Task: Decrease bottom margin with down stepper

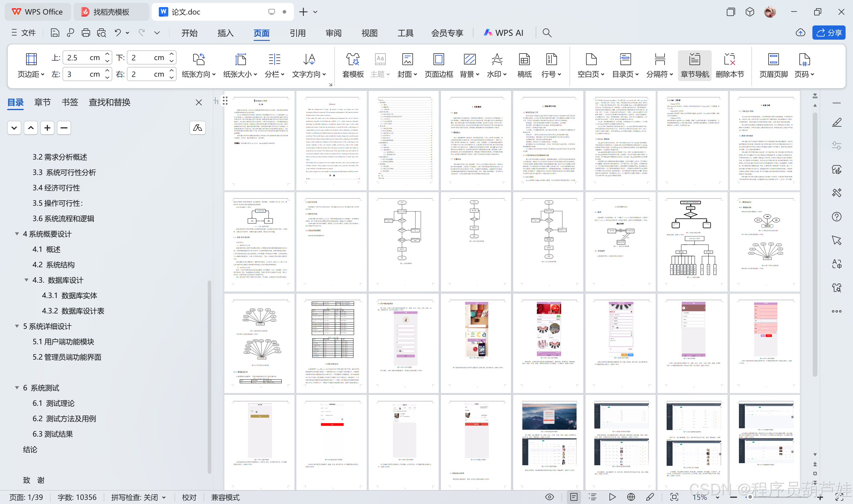Action: pyautogui.click(x=172, y=61)
